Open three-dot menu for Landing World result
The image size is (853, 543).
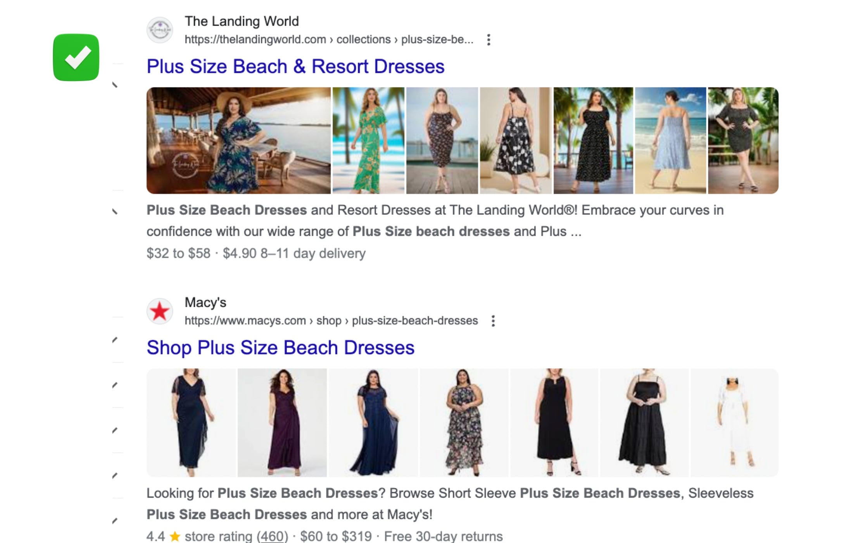489,40
